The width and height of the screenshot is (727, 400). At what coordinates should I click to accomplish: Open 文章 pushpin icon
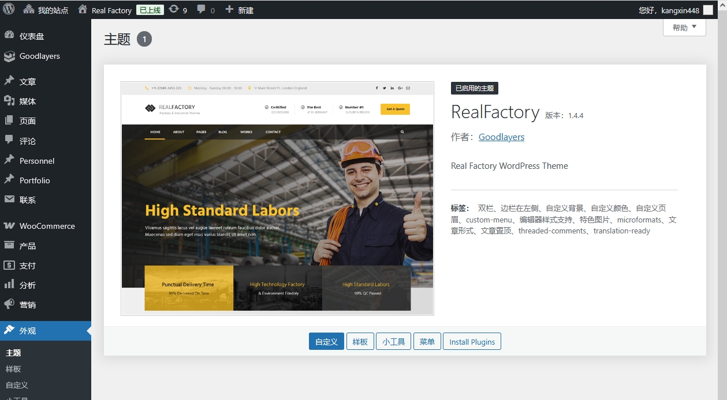point(9,81)
